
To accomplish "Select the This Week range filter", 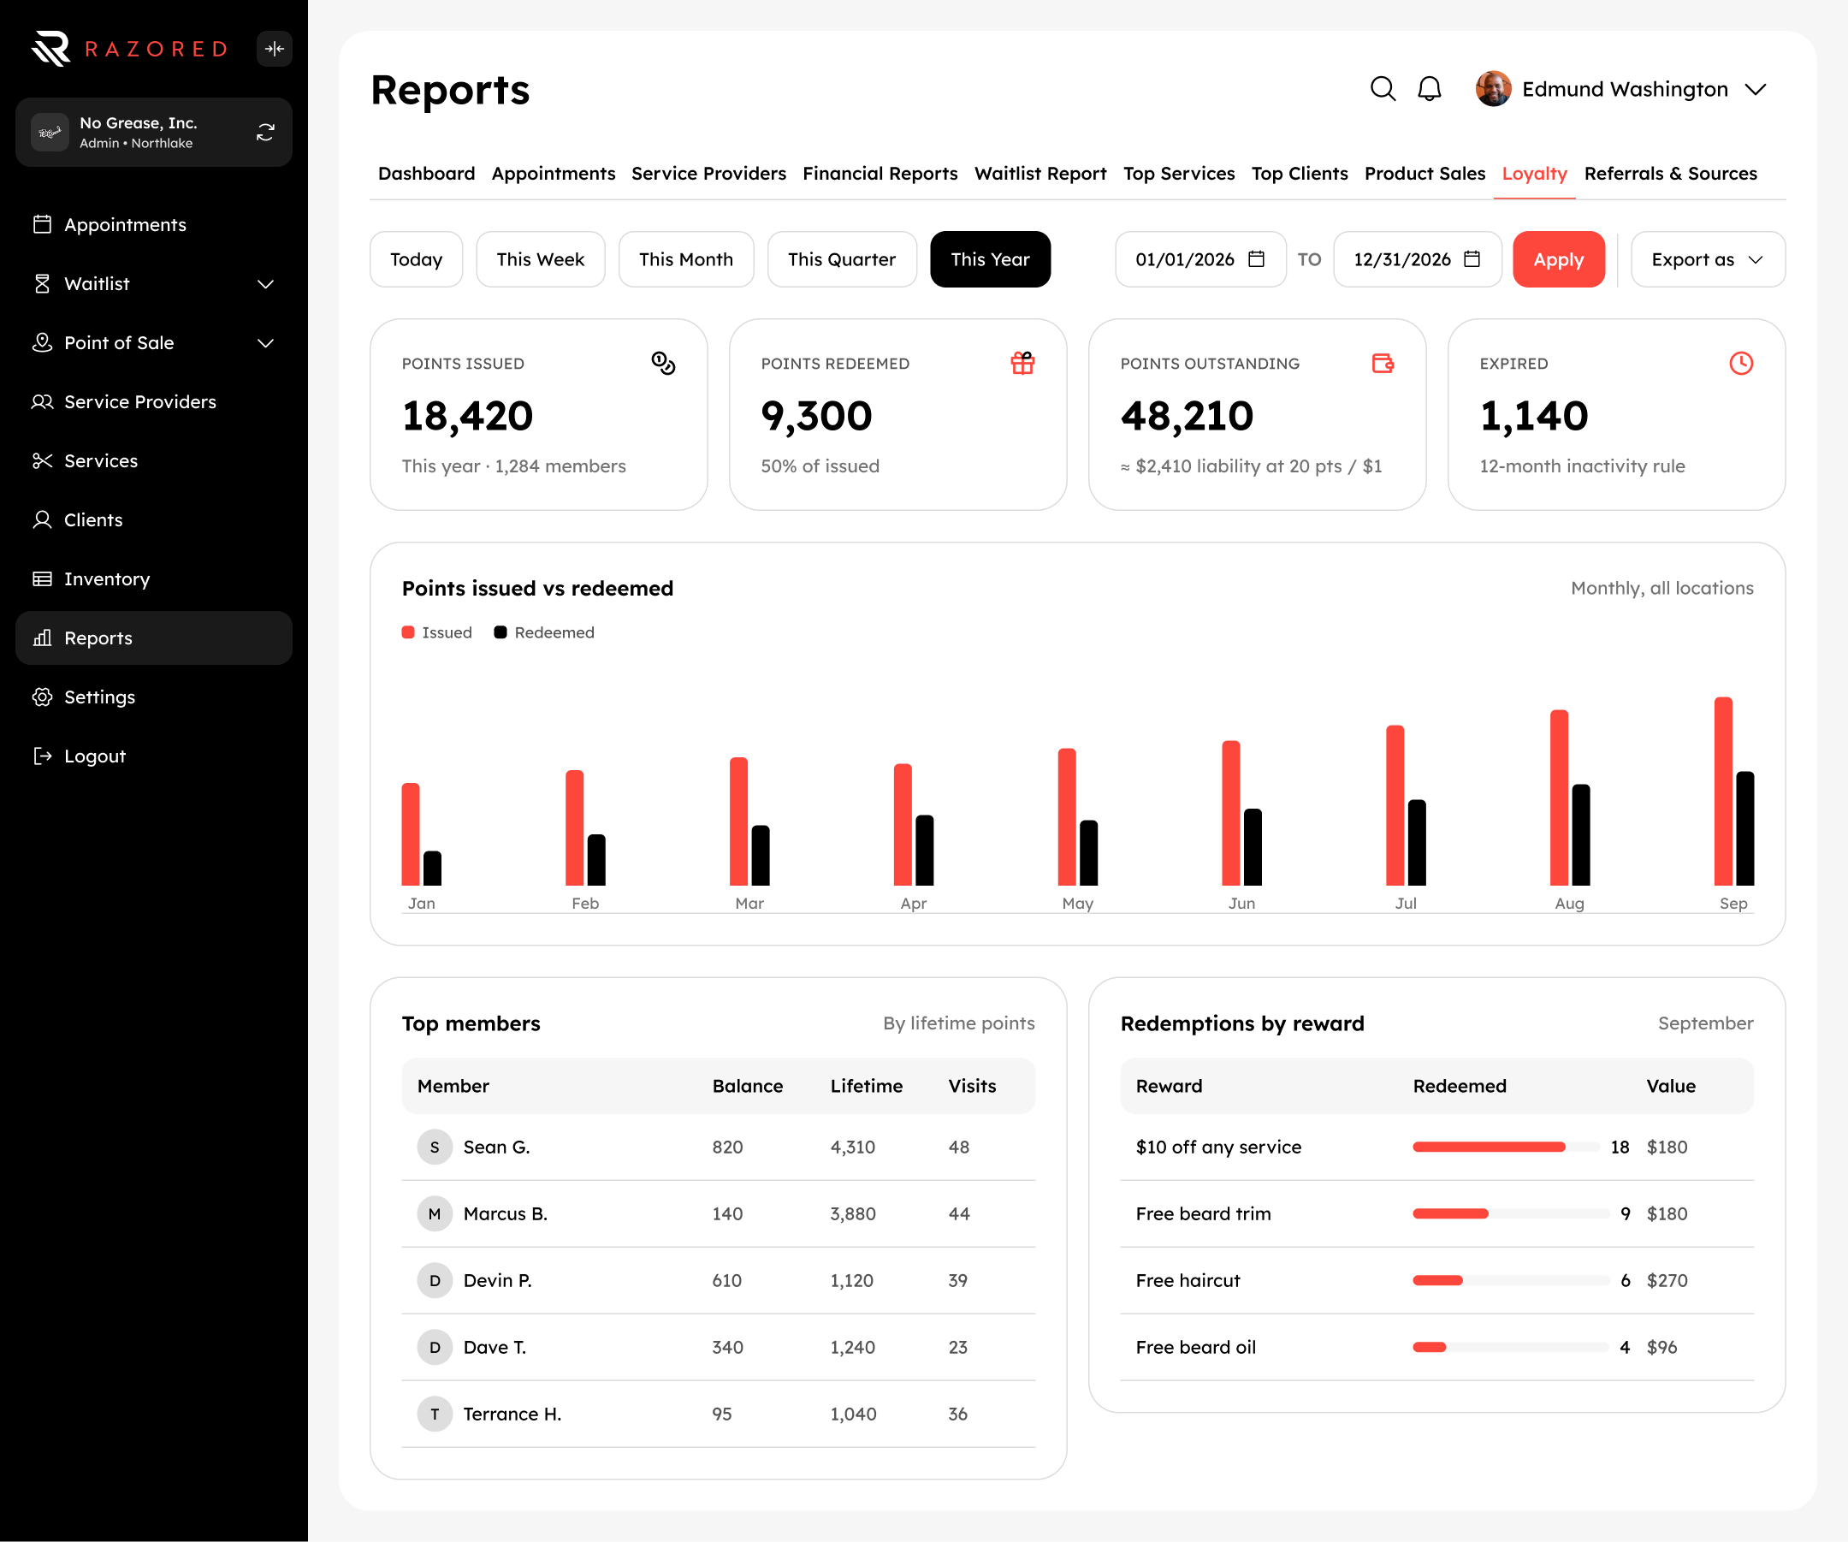I will 541,258.
